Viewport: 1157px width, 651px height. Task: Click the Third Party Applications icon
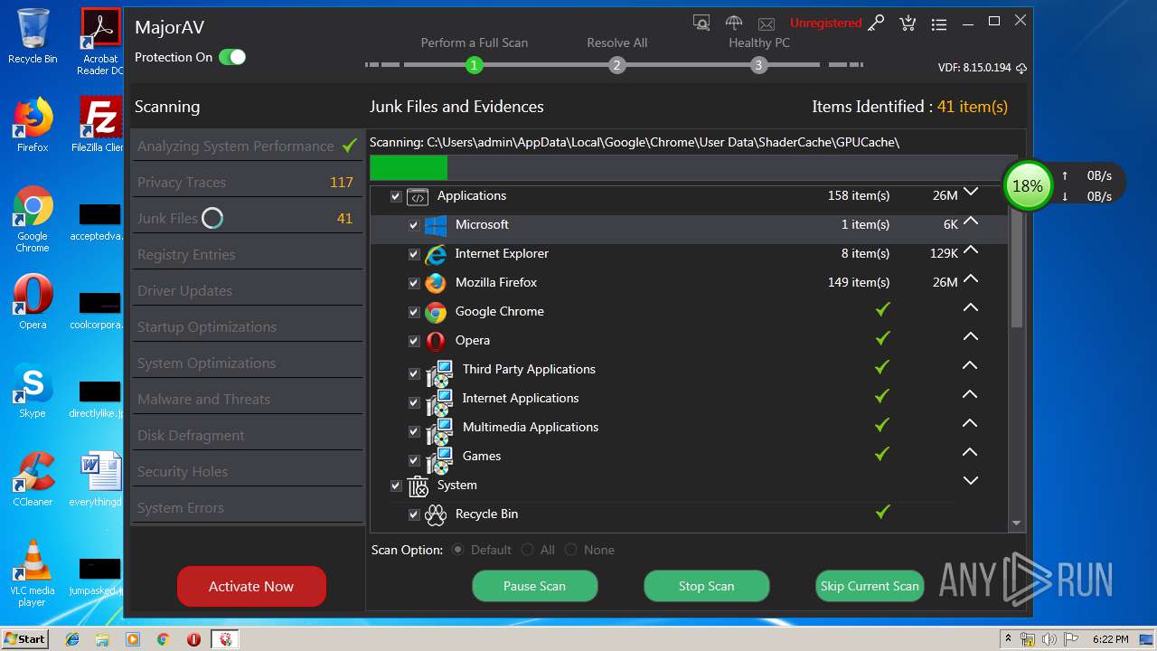pos(439,373)
